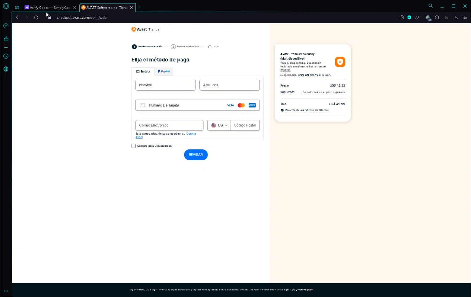Check the Compro para una empresa box
The image size is (471, 297).
133,146
